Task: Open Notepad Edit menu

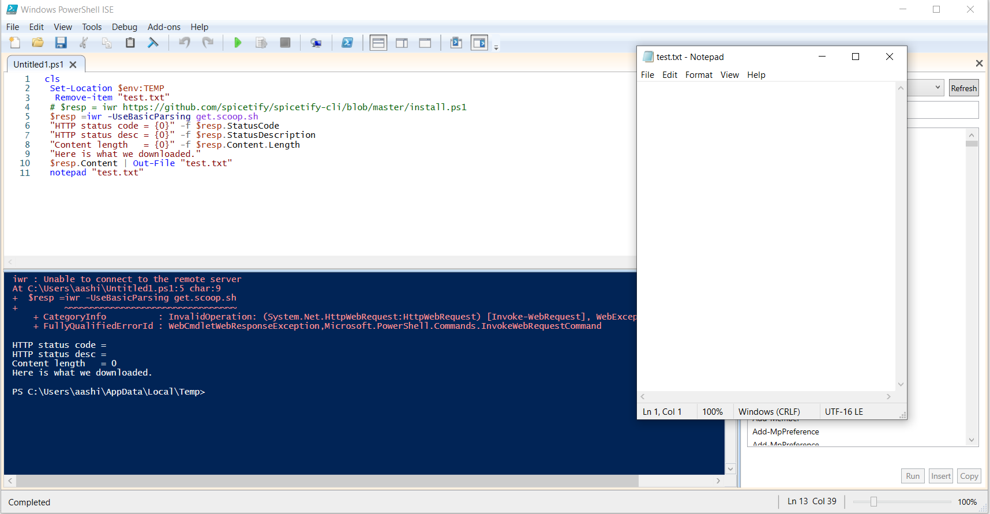Action: pos(670,75)
